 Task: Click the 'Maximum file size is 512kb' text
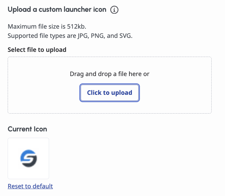[47, 26]
